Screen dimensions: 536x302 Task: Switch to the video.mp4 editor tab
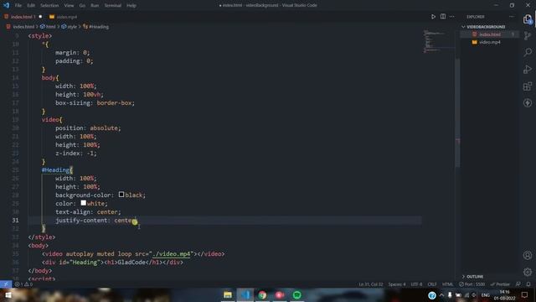(x=64, y=17)
